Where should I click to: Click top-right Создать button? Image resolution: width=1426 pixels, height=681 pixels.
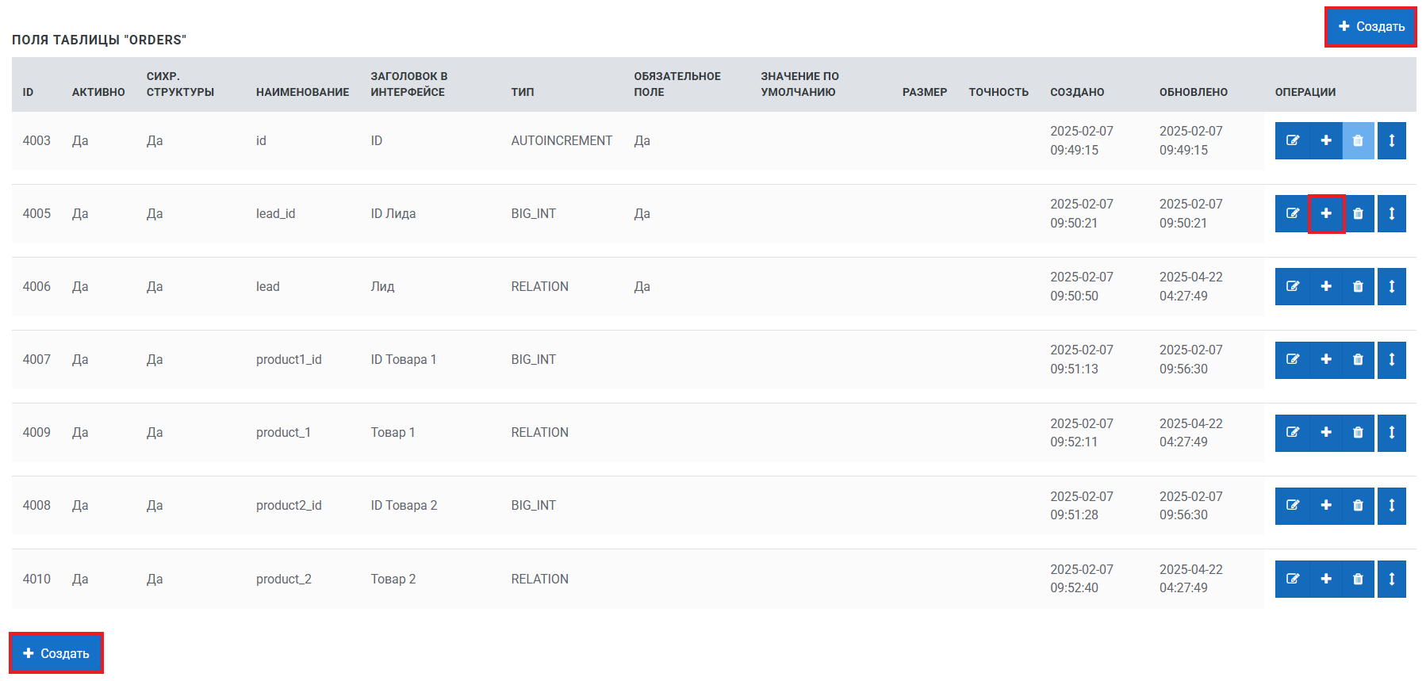coord(1370,27)
